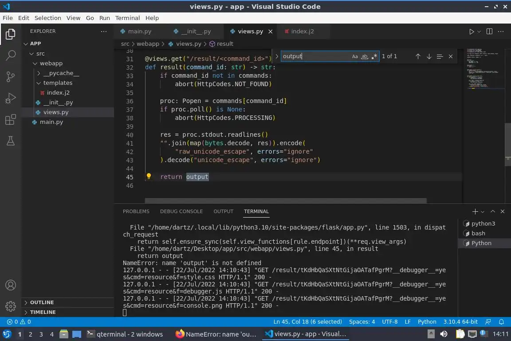
Task: Open the new terminal profile dropdown
Action: coord(483,212)
